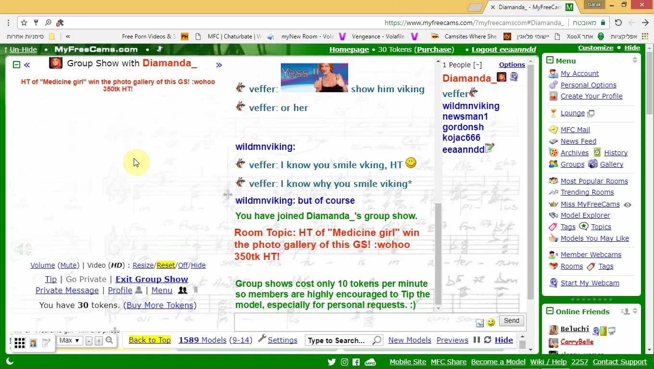The width and height of the screenshot is (654, 369).
Task: Click the Type to Search models field
Action: 338,340
